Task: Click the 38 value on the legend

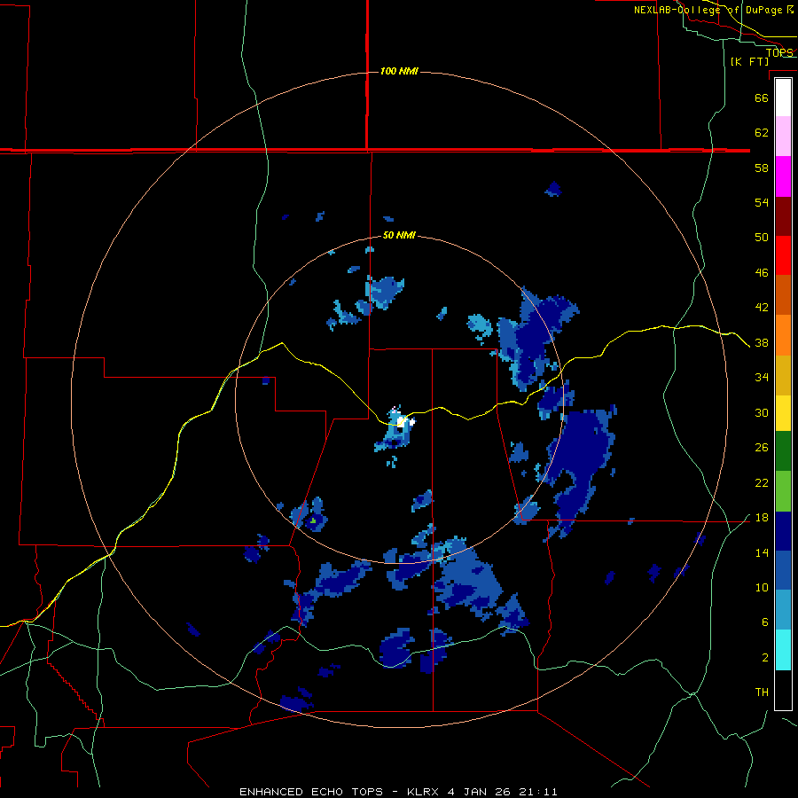Action: tap(762, 343)
